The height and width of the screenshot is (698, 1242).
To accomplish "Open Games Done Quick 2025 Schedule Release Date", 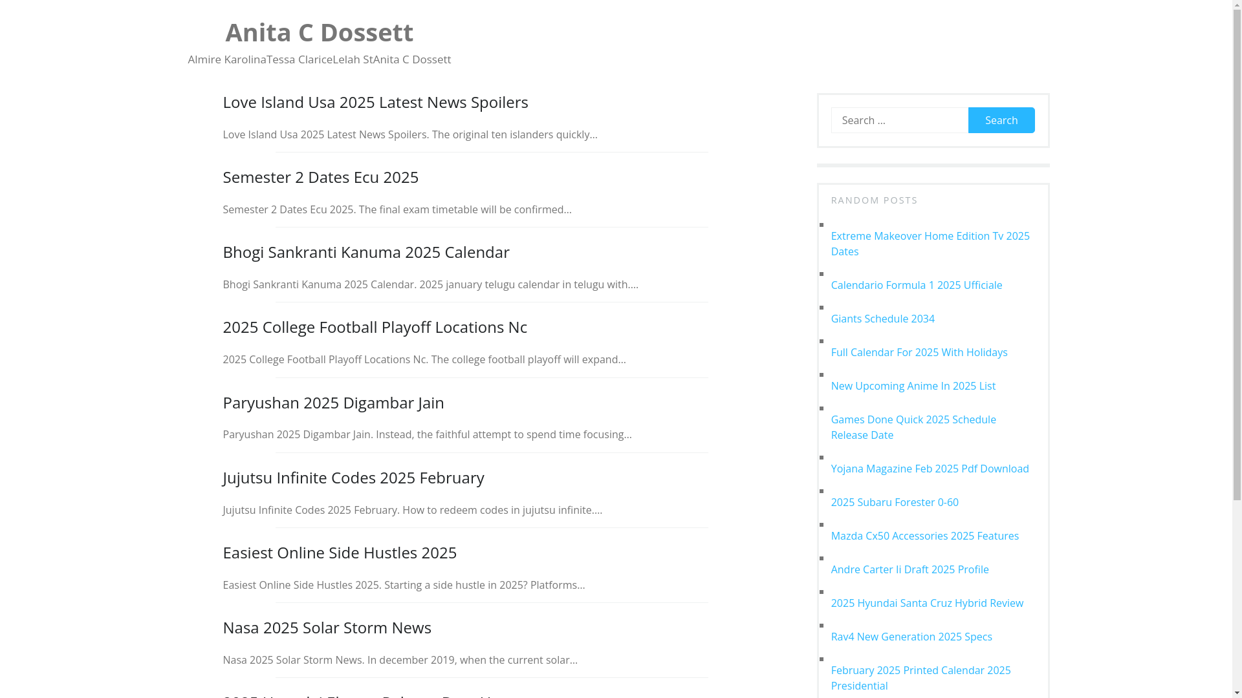I will point(913,427).
